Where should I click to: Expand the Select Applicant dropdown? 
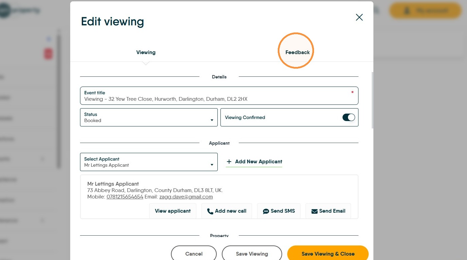149,162
